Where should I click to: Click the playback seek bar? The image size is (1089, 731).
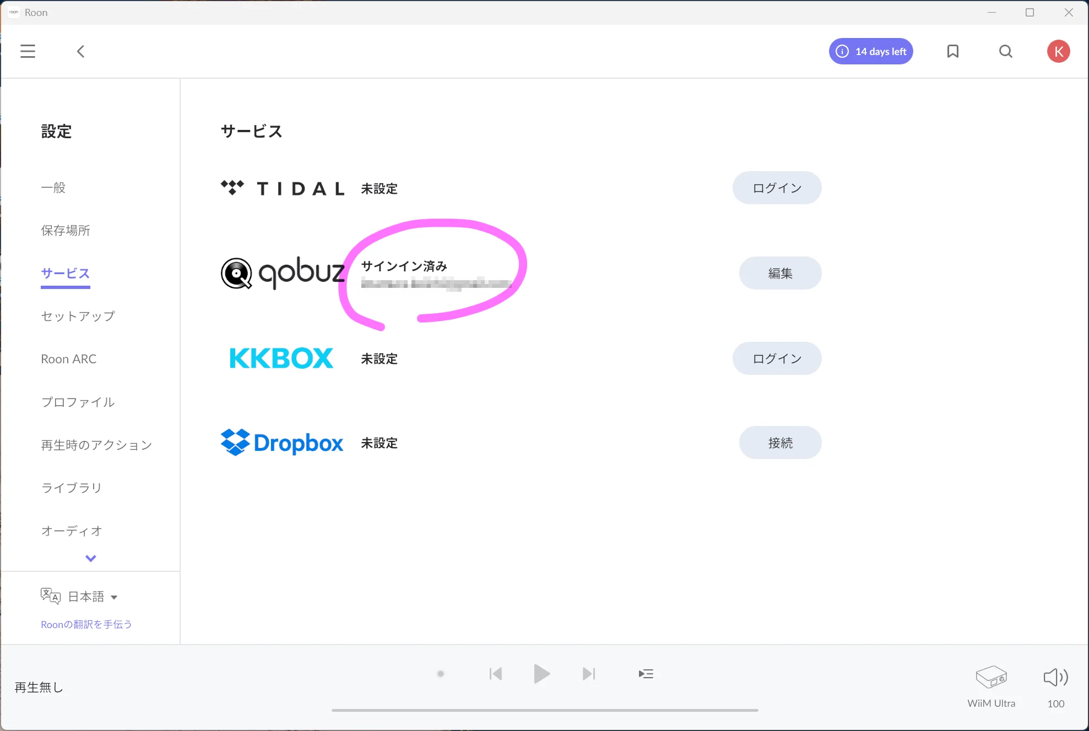tap(544, 710)
